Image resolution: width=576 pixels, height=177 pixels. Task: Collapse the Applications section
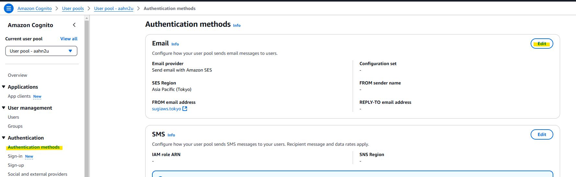(4, 87)
